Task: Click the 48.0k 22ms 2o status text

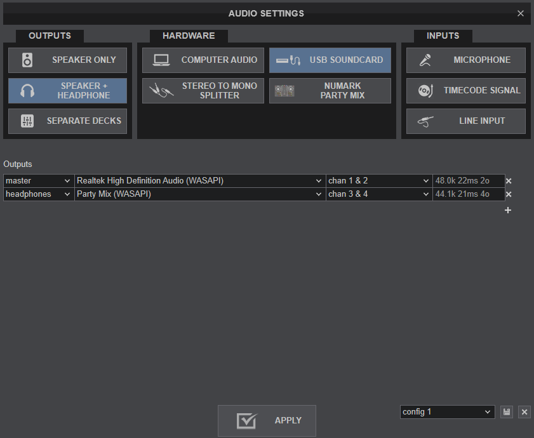Action: (462, 181)
